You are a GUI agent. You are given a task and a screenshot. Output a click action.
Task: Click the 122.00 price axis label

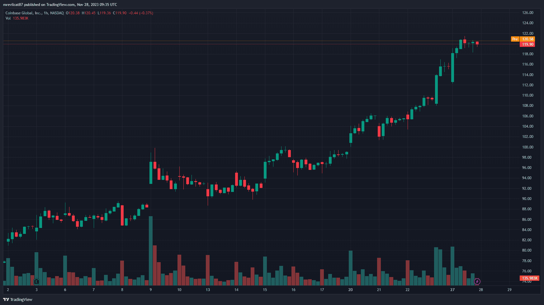pos(527,34)
